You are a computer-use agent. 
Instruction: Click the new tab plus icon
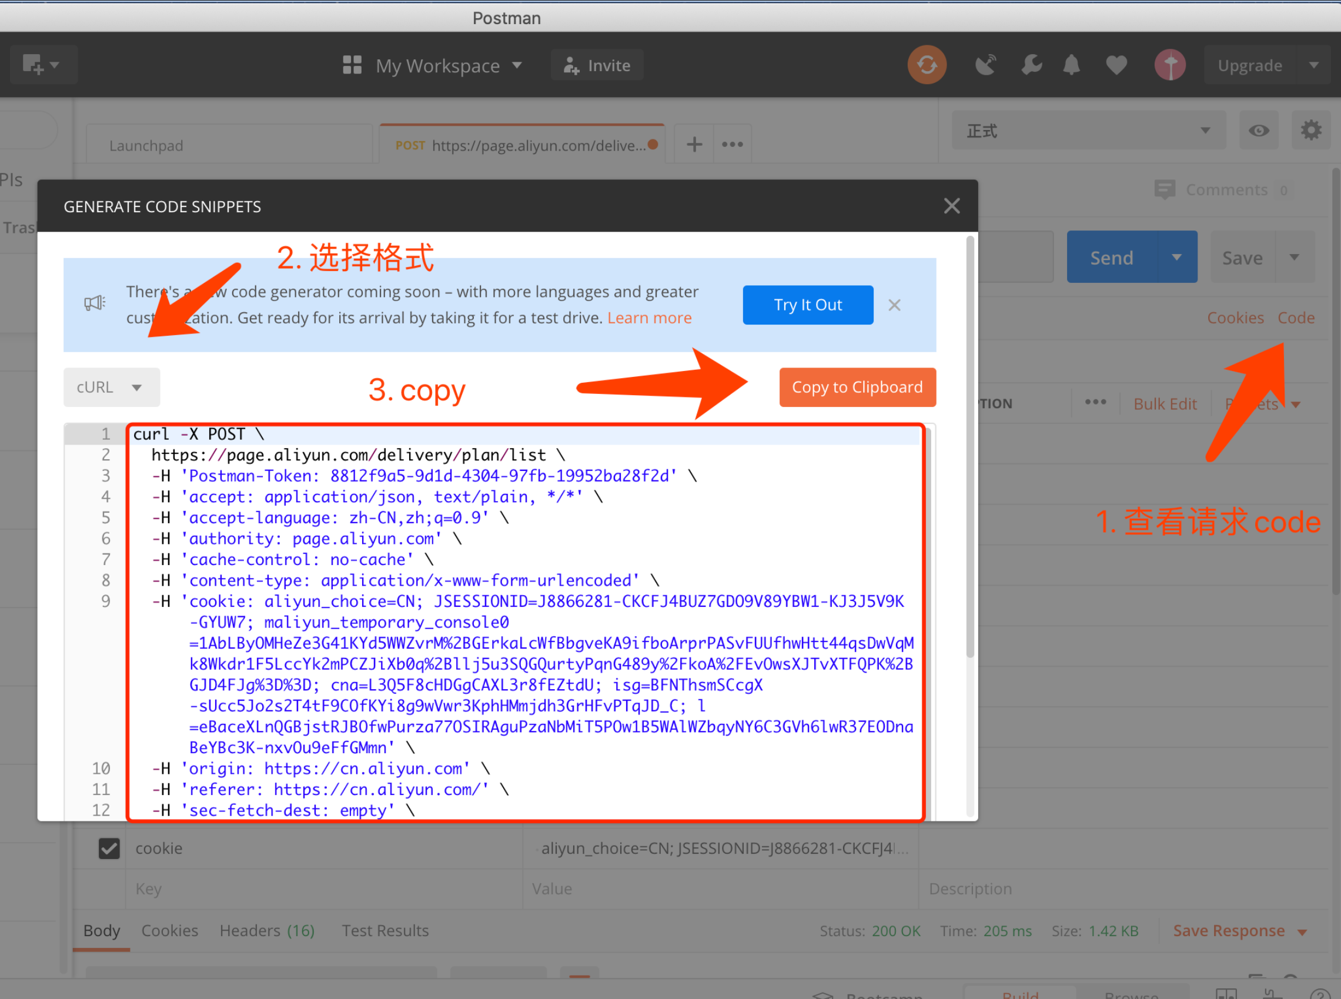694,145
